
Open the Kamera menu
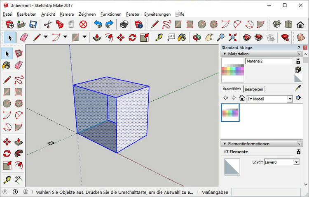point(66,14)
